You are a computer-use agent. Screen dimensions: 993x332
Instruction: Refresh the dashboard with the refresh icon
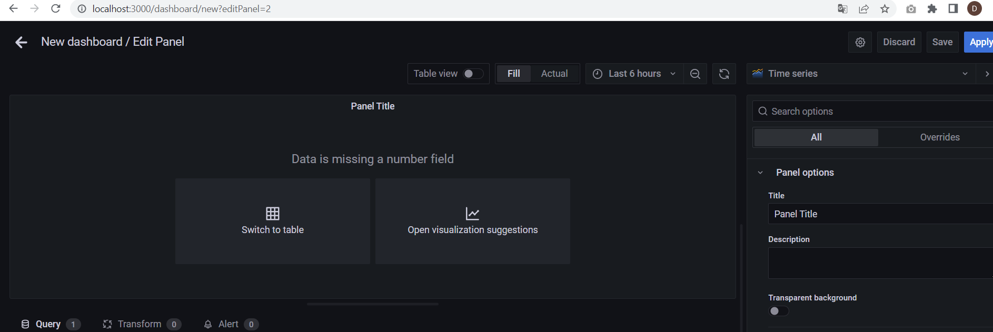724,74
